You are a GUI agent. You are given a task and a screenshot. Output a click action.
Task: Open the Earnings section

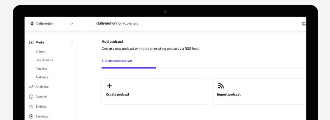(42, 116)
